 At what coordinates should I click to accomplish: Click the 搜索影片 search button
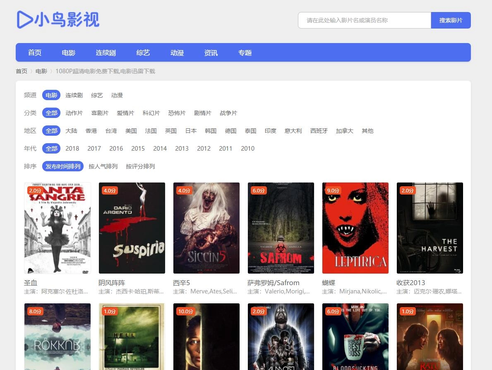(x=451, y=20)
